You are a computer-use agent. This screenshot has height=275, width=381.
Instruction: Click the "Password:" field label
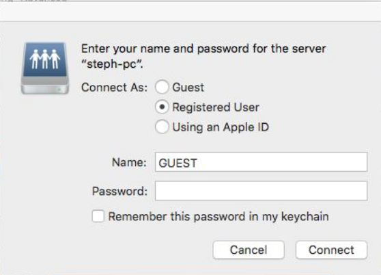coord(119,192)
